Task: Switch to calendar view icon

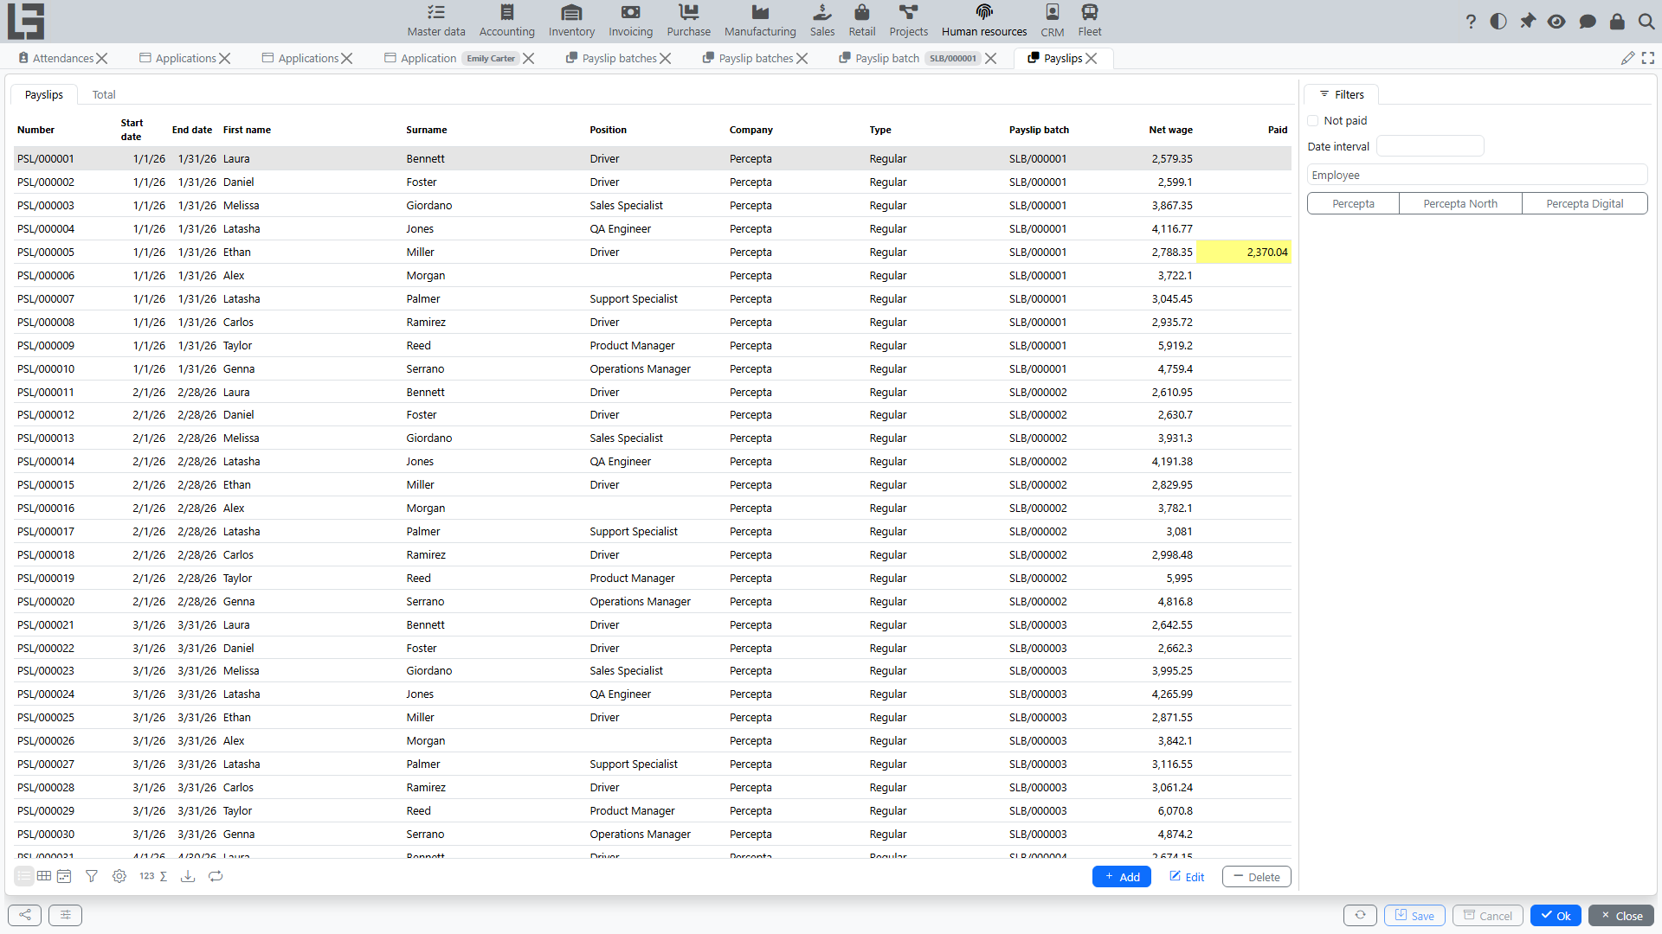Action: (64, 876)
